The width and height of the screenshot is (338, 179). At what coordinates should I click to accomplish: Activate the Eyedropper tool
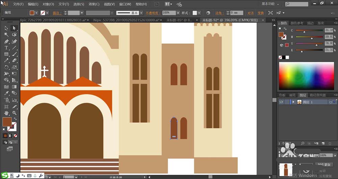click(6, 93)
